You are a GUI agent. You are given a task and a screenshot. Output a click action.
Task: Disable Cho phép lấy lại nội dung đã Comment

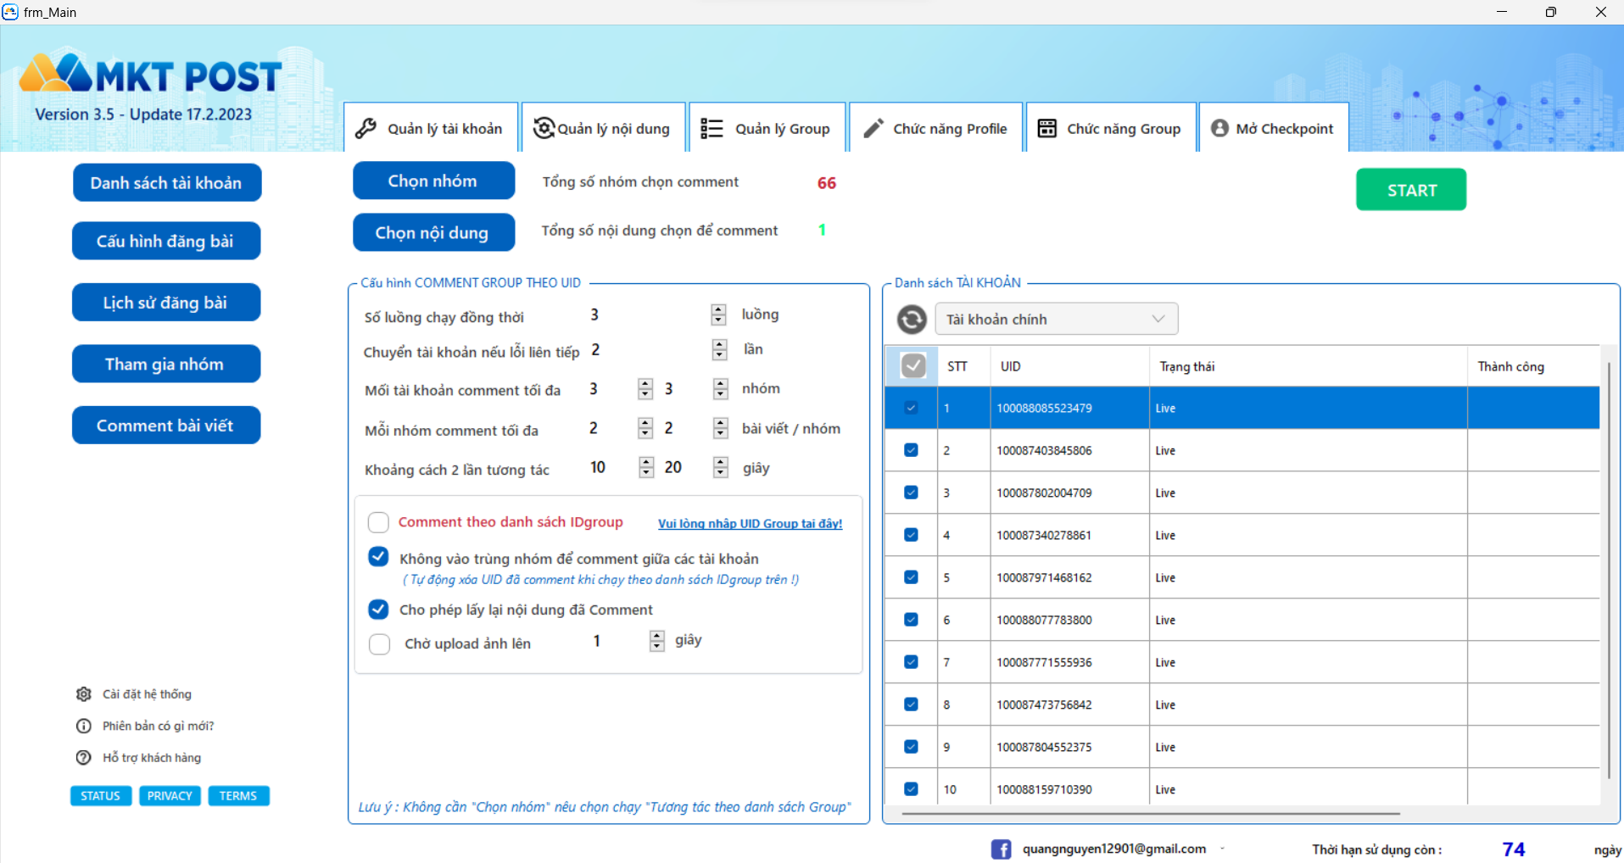pyautogui.click(x=378, y=609)
